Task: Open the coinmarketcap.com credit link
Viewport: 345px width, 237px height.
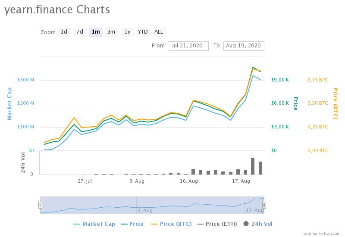Action: click(x=322, y=234)
